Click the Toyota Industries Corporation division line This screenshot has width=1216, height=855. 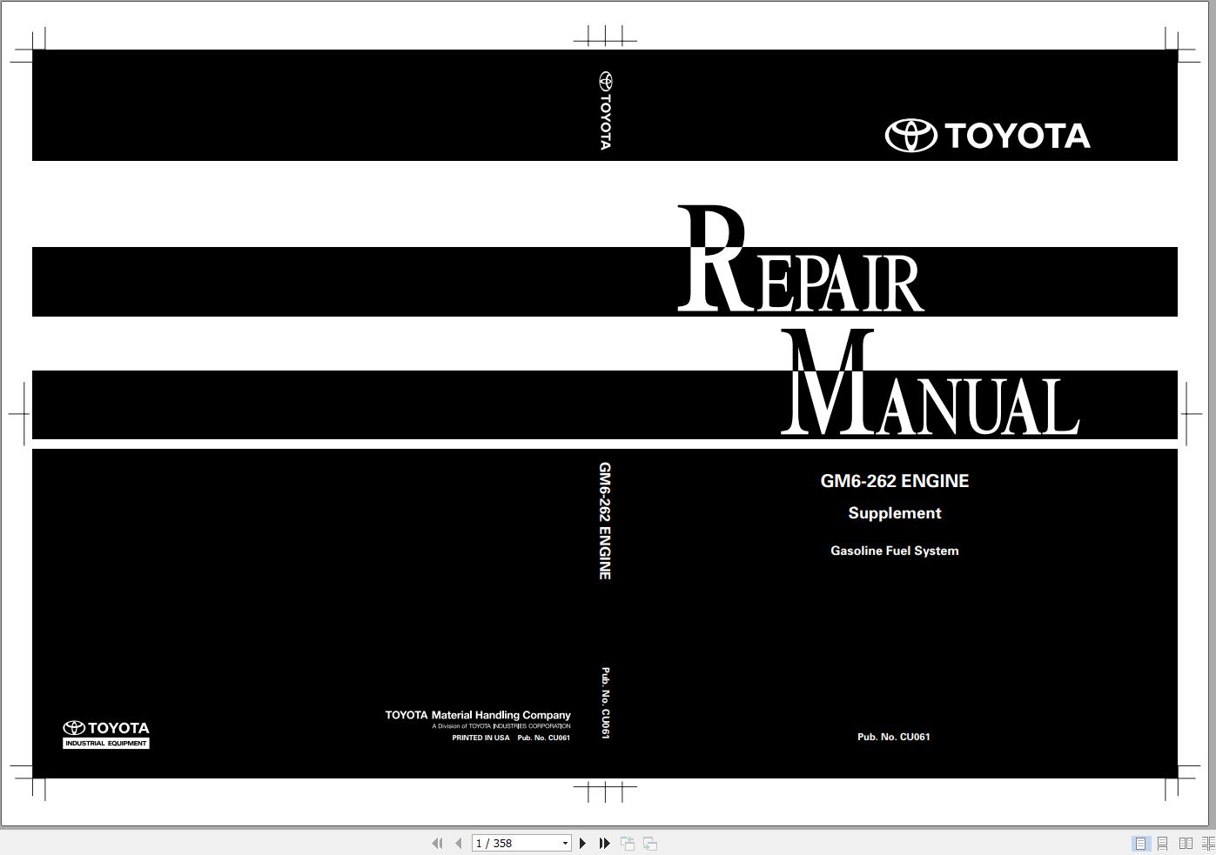[501, 726]
